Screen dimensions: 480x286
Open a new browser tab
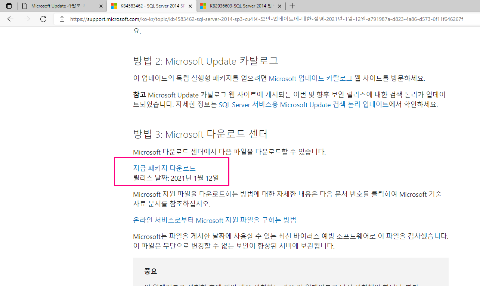coord(292,6)
